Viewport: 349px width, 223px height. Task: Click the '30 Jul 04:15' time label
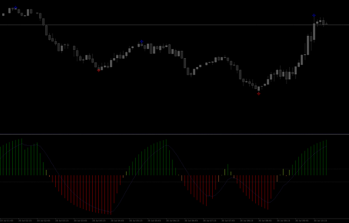pos(99,221)
